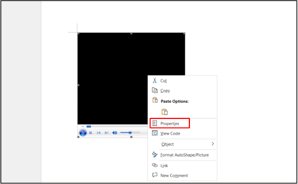The width and height of the screenshot is (298, 184).
Task: Open Format AutoShape/Picture option
Action: [184, 155]
